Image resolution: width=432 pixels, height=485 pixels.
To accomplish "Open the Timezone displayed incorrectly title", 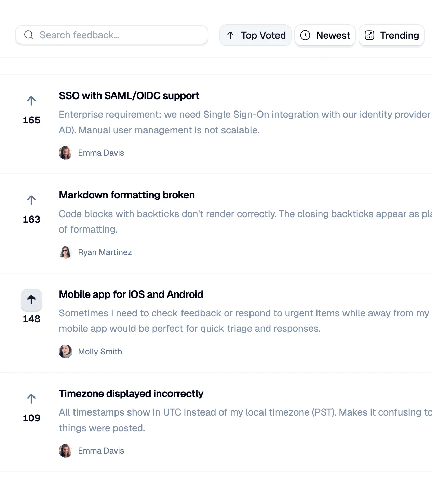I will coord(131,394).
